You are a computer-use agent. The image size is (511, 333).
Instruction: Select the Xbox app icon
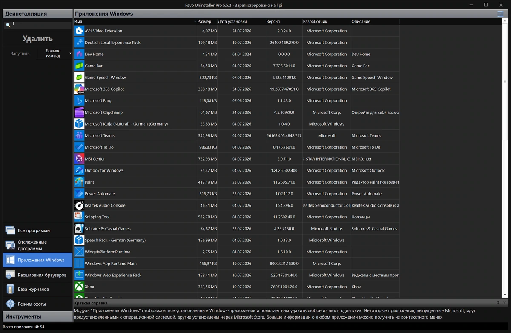point(79,287)
